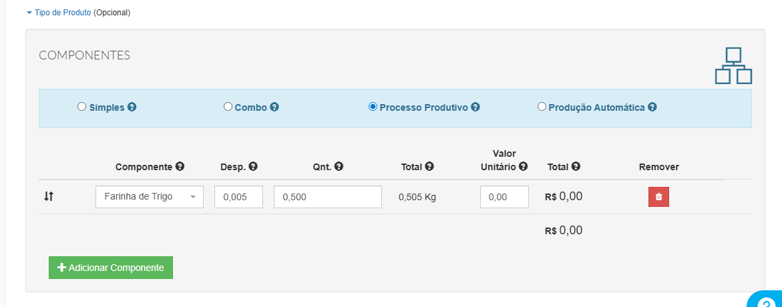Click the Qnt. field showing 0,500
The width and height of the screenshot is (782, 307).
click(328, 197)
